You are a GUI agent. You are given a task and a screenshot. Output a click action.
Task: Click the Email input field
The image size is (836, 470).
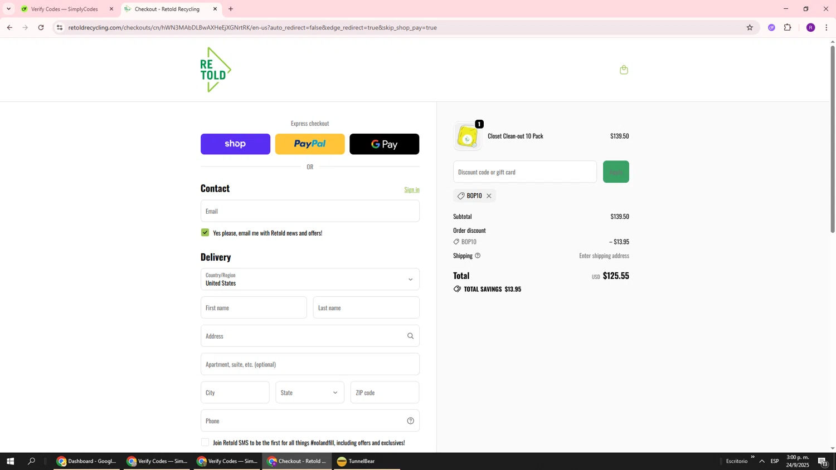click(310, 211)
